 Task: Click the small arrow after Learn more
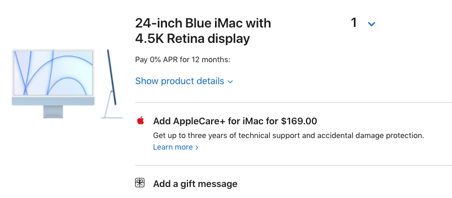pyautogui.click(x=197, y=147)
